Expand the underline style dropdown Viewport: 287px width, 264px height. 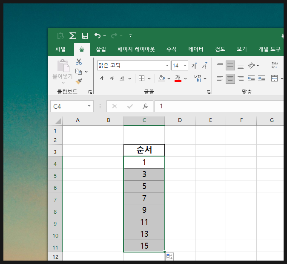point(129,78)
